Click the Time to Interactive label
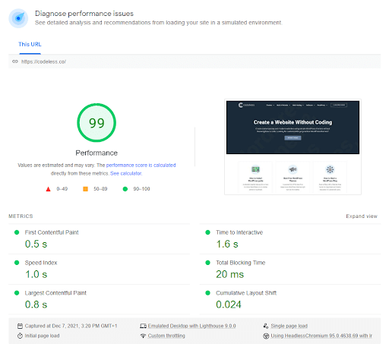 coord(239,232)
